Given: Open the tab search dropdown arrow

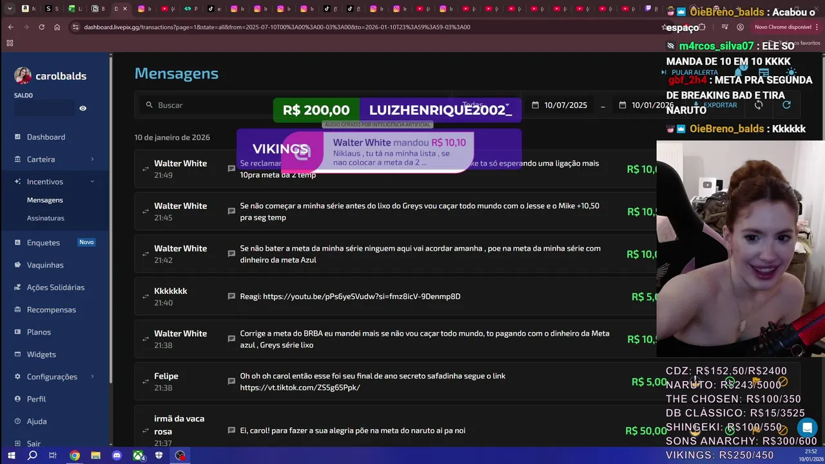Looking at the screenshot, I should [x=10, y=9].
